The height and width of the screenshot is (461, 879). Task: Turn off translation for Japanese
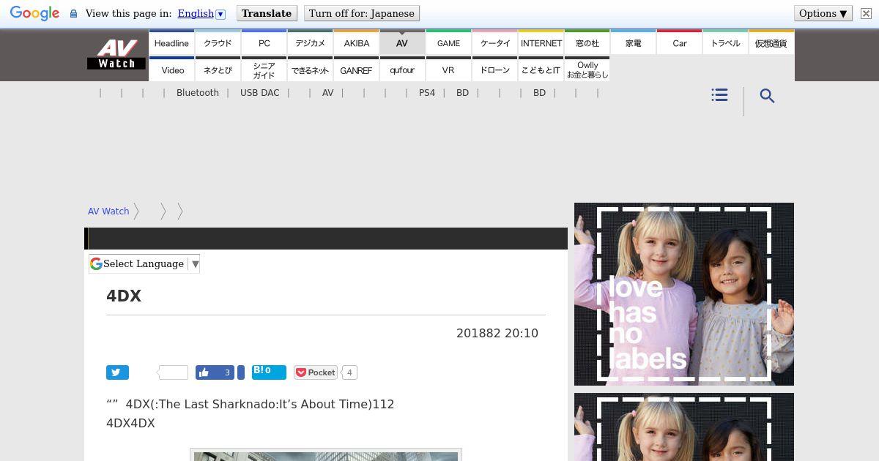click(362, 13)
